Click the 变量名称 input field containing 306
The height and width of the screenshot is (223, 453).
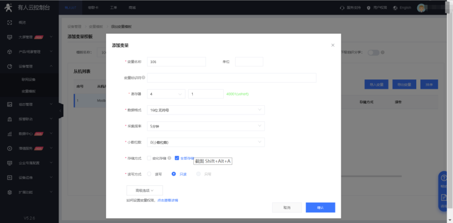click(x=176, y=62)
